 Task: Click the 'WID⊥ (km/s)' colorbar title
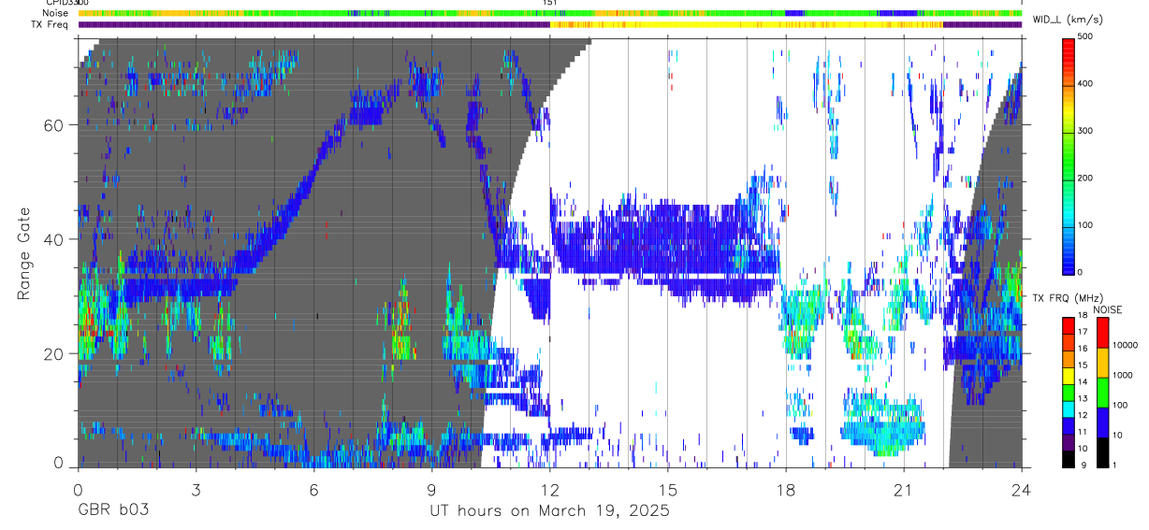pos(1067,20)
